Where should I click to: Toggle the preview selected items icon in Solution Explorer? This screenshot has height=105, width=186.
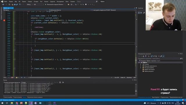[163, 56]
